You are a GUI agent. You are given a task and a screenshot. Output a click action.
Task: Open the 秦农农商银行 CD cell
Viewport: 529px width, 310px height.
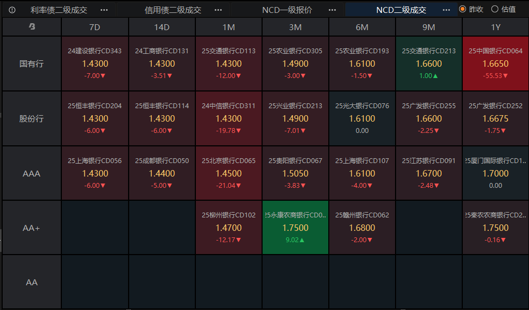(496, 228)
